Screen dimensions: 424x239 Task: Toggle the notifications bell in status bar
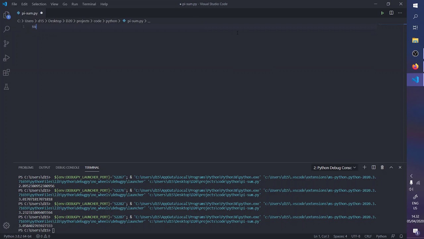[x=401, y=236]
